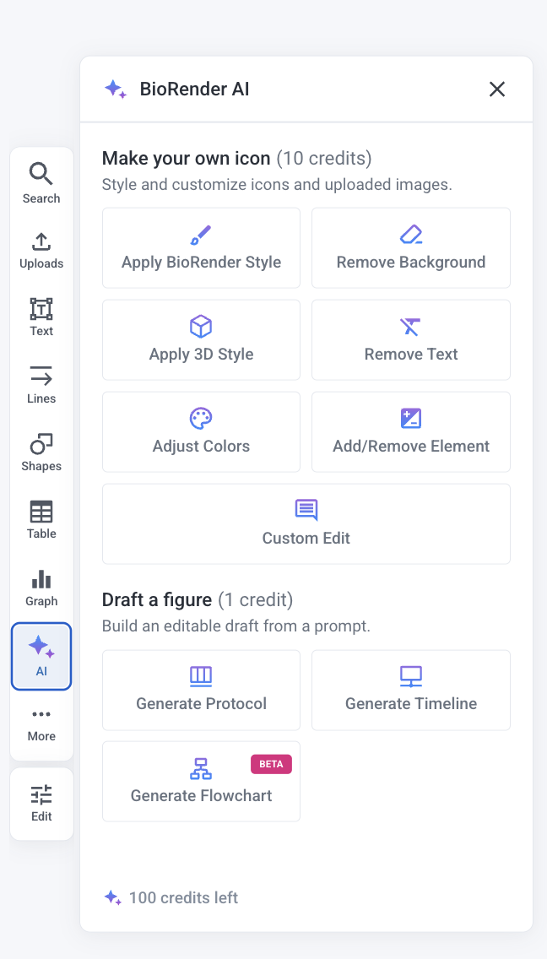The height and width of the screenshot is (959, 547).
Task: Pick the Remove Text option
Action: click(x=411, y=340)
